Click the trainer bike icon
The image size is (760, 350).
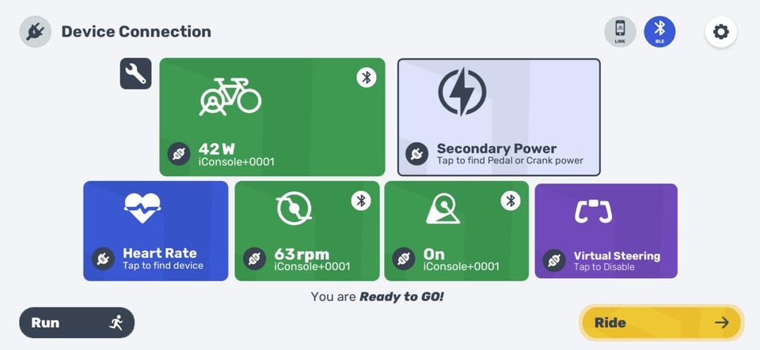click(x=230, y=96)
